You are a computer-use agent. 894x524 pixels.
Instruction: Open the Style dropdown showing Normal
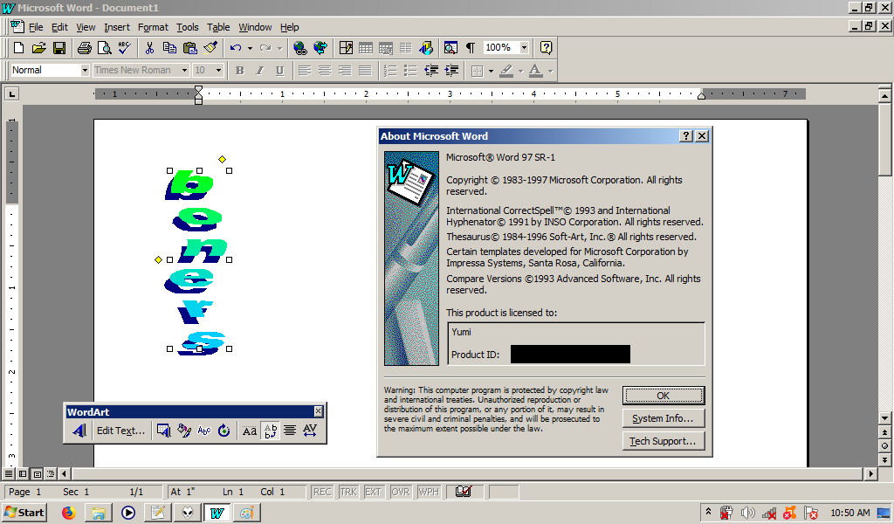point(85,70)
